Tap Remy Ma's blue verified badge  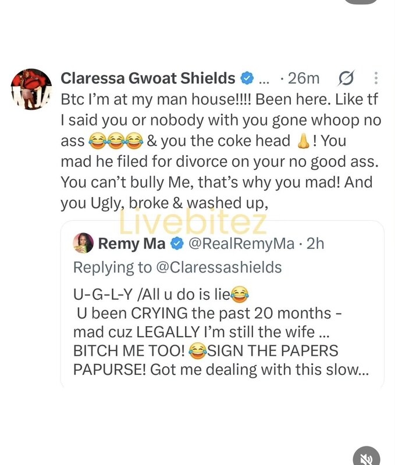pyautogui.click(x=177, y=244)
